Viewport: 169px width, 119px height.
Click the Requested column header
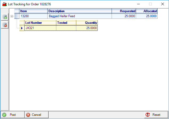pyautogui.click(x=124, y=11)
